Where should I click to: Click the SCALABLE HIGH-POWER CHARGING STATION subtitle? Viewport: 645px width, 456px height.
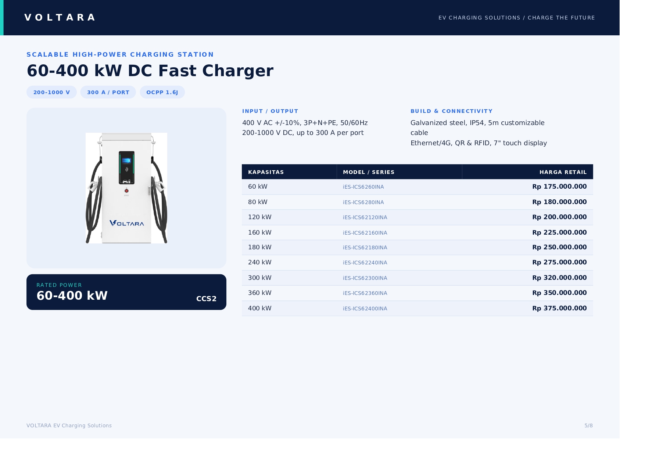(120, 54)
